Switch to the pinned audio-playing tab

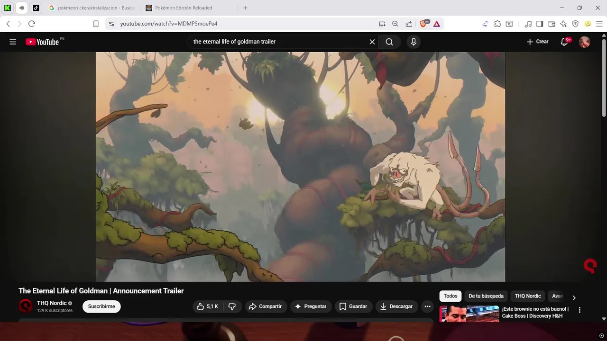click(x=22, y=8)
